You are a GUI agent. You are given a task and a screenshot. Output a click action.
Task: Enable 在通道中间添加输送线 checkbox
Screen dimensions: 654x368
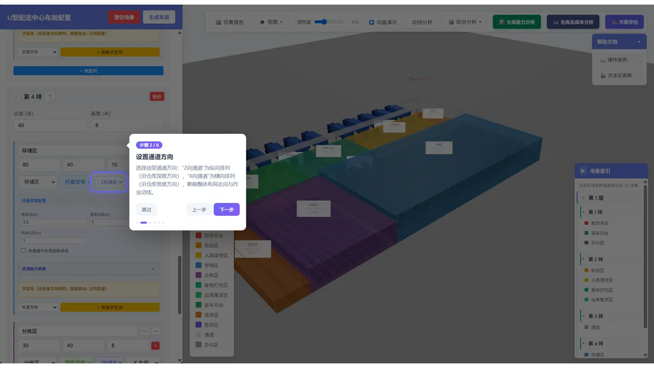click(24, 250)
